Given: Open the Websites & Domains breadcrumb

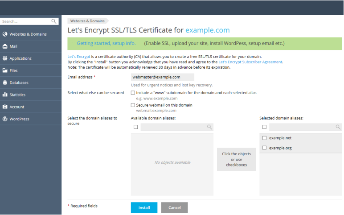Looking at the screenshot, I should [87, 21].
